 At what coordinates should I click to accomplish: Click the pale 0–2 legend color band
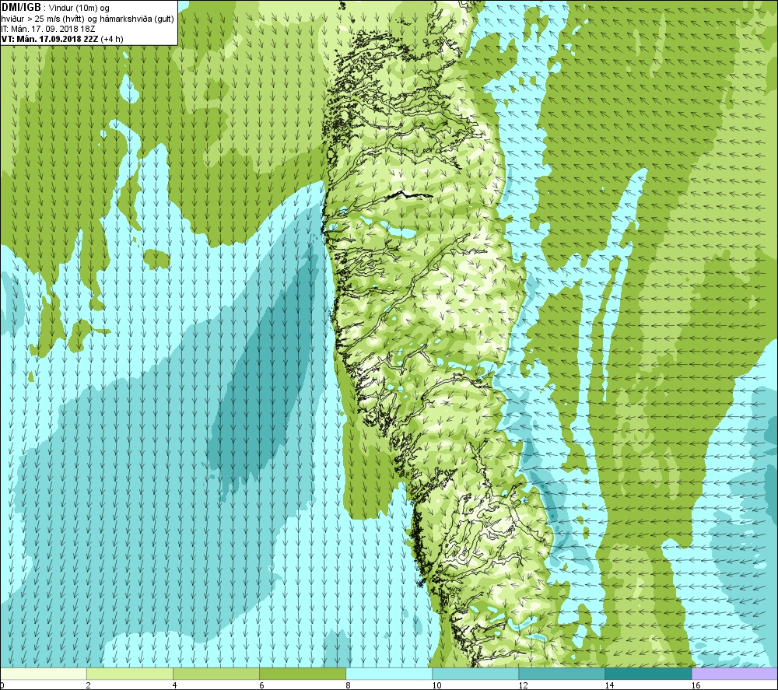[43, 674]
